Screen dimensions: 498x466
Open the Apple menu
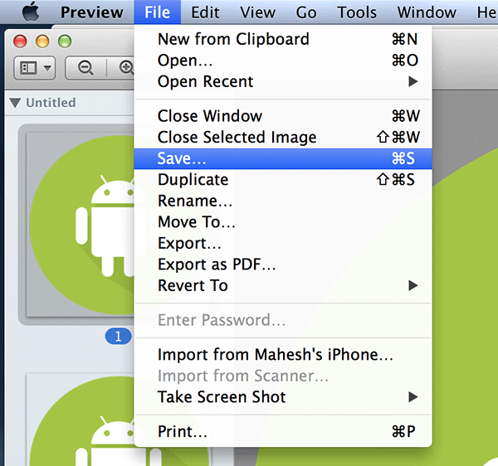(x=31, y=12)
